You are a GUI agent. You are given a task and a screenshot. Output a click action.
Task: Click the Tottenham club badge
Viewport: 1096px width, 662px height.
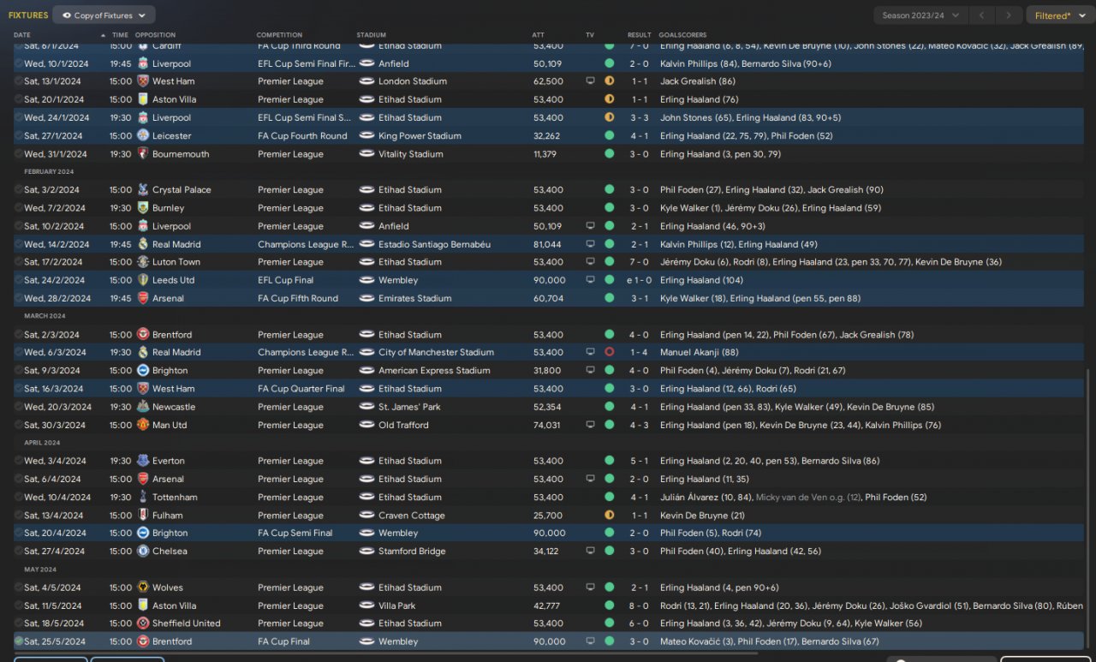tap(143, 497)
